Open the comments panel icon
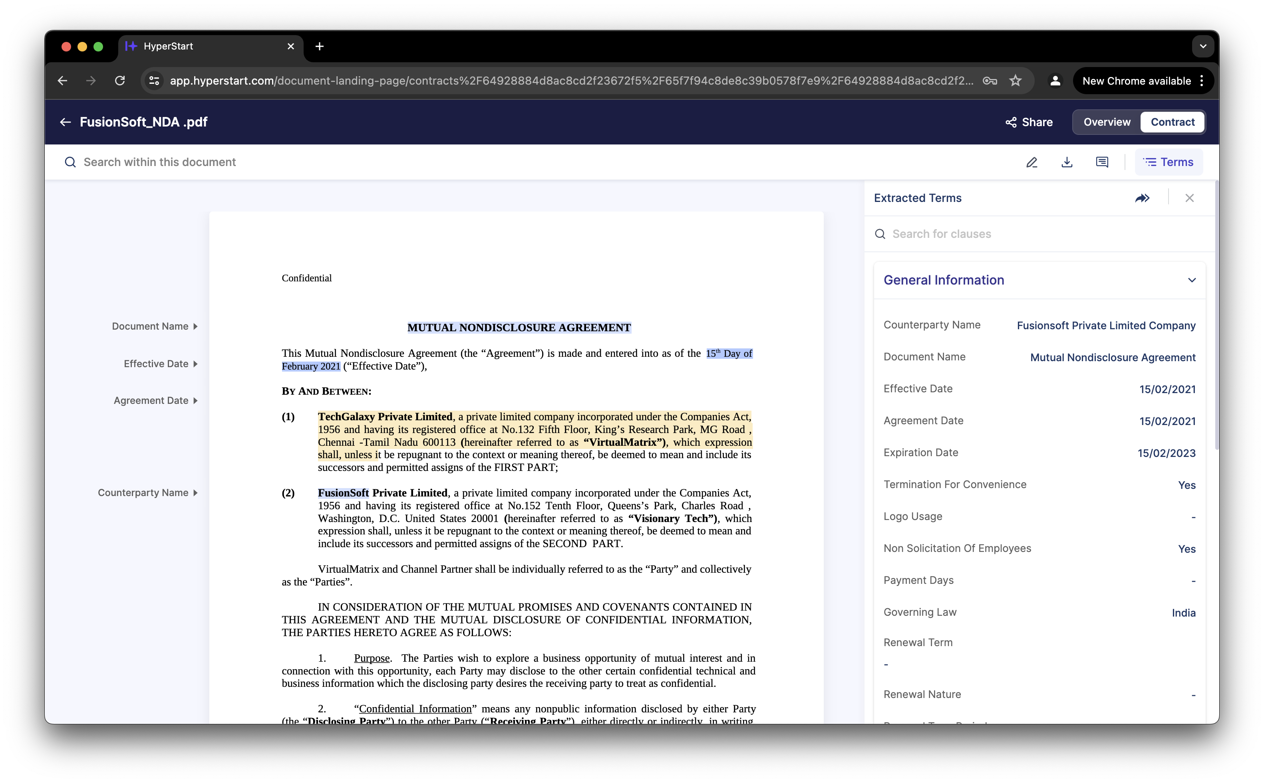1264x783 pixels. pyautogui.click(x=1102, y=162)
